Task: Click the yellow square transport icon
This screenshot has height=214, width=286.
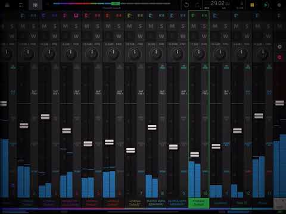Action: 252,5
